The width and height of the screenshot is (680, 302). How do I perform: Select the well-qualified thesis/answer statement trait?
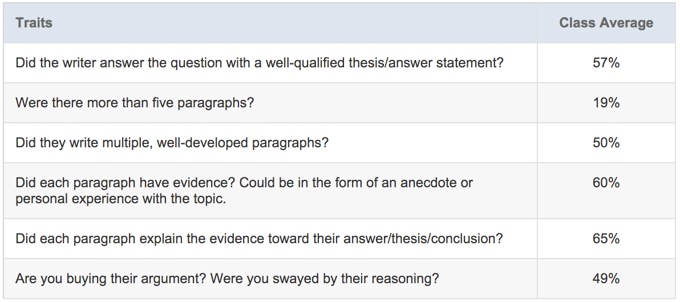[x=260, y=63]
